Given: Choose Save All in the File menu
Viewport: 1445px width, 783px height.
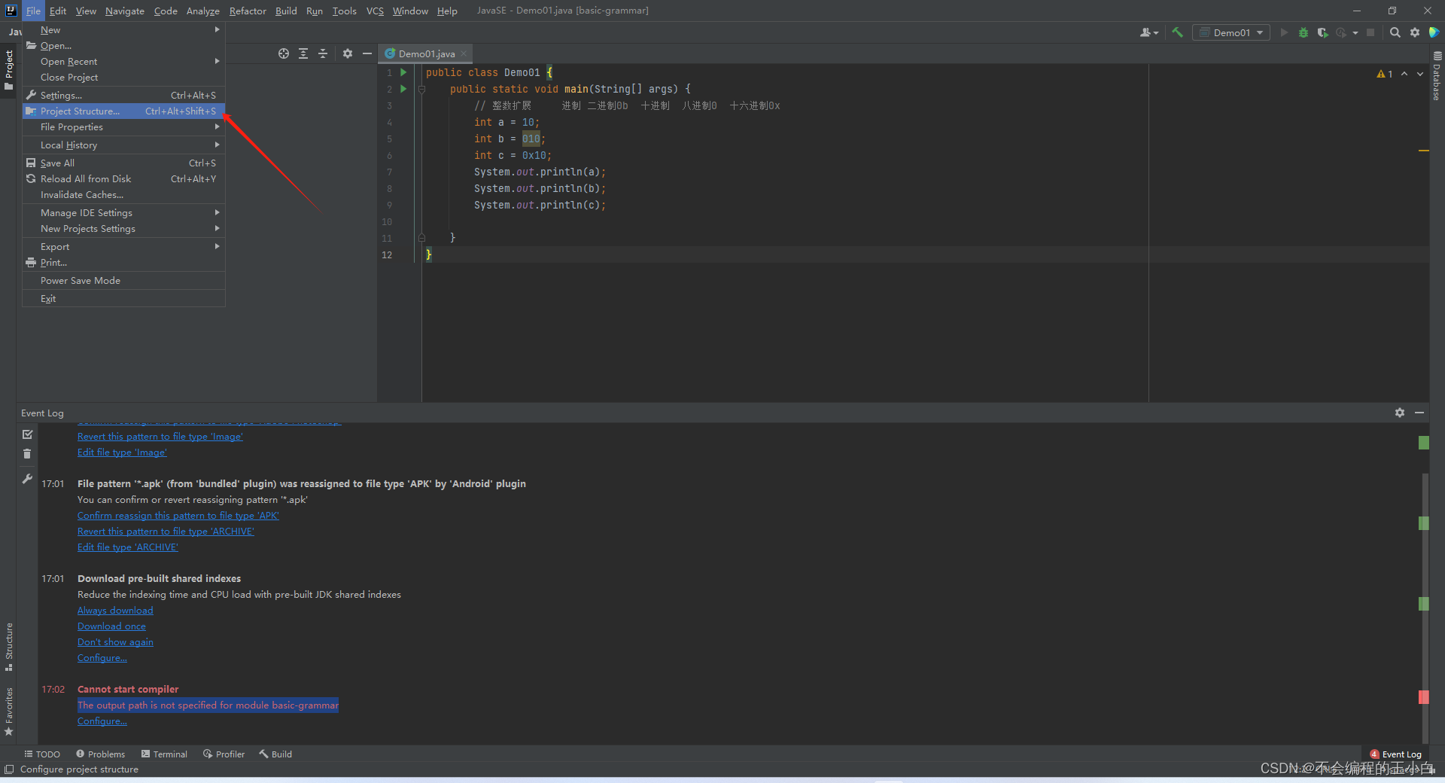Looking at the screenshot, I should 124,163.
